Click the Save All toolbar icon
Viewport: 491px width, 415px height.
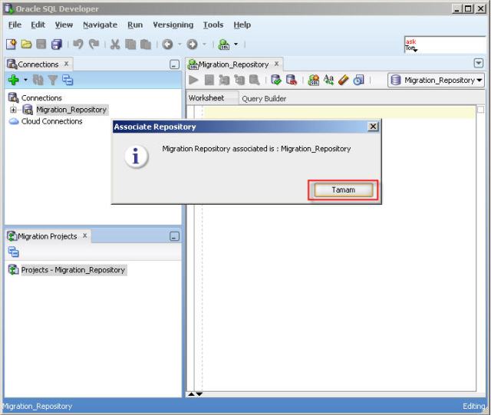pyautogui.click(x=57, y=44)
